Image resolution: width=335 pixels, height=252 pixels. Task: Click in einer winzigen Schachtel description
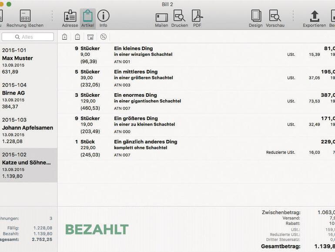[143, 54]
